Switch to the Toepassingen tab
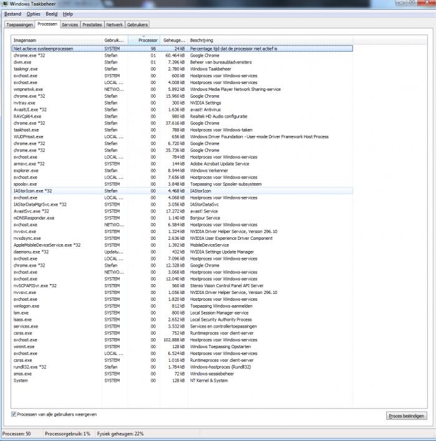This screenshot has width=436, height=441. coord(19,25)
